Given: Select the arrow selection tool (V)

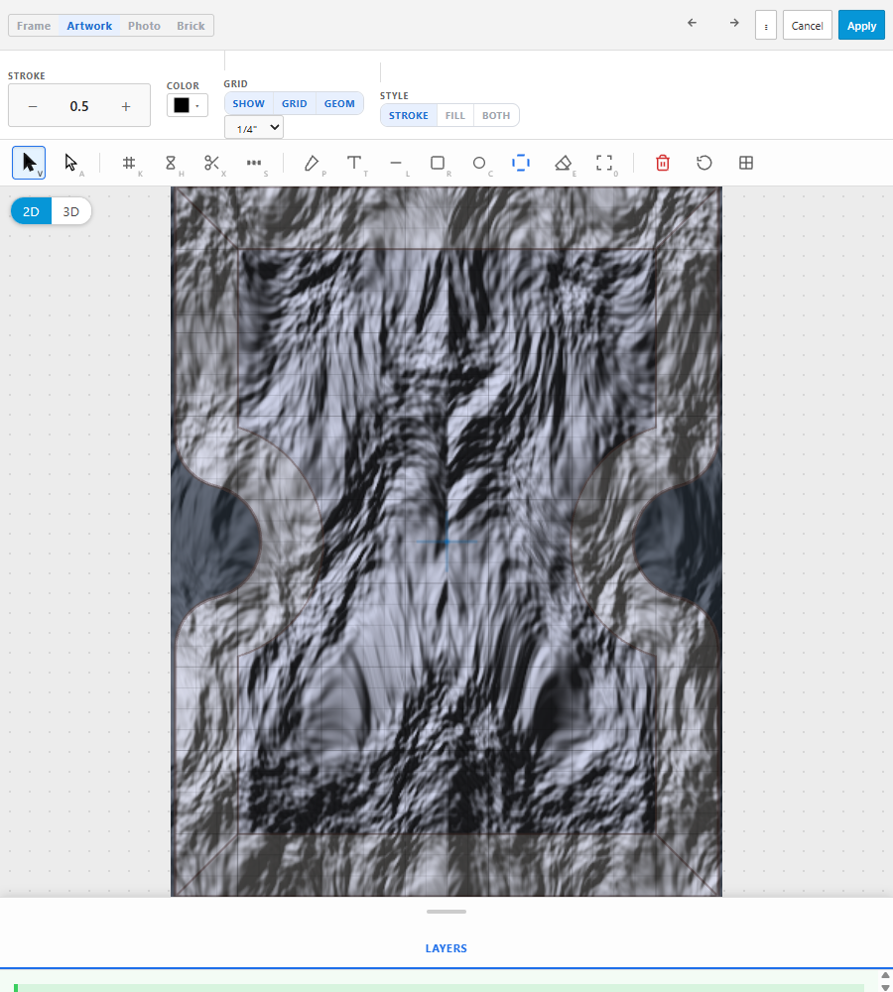Looking at the screenshot, I should pos(29,163).
